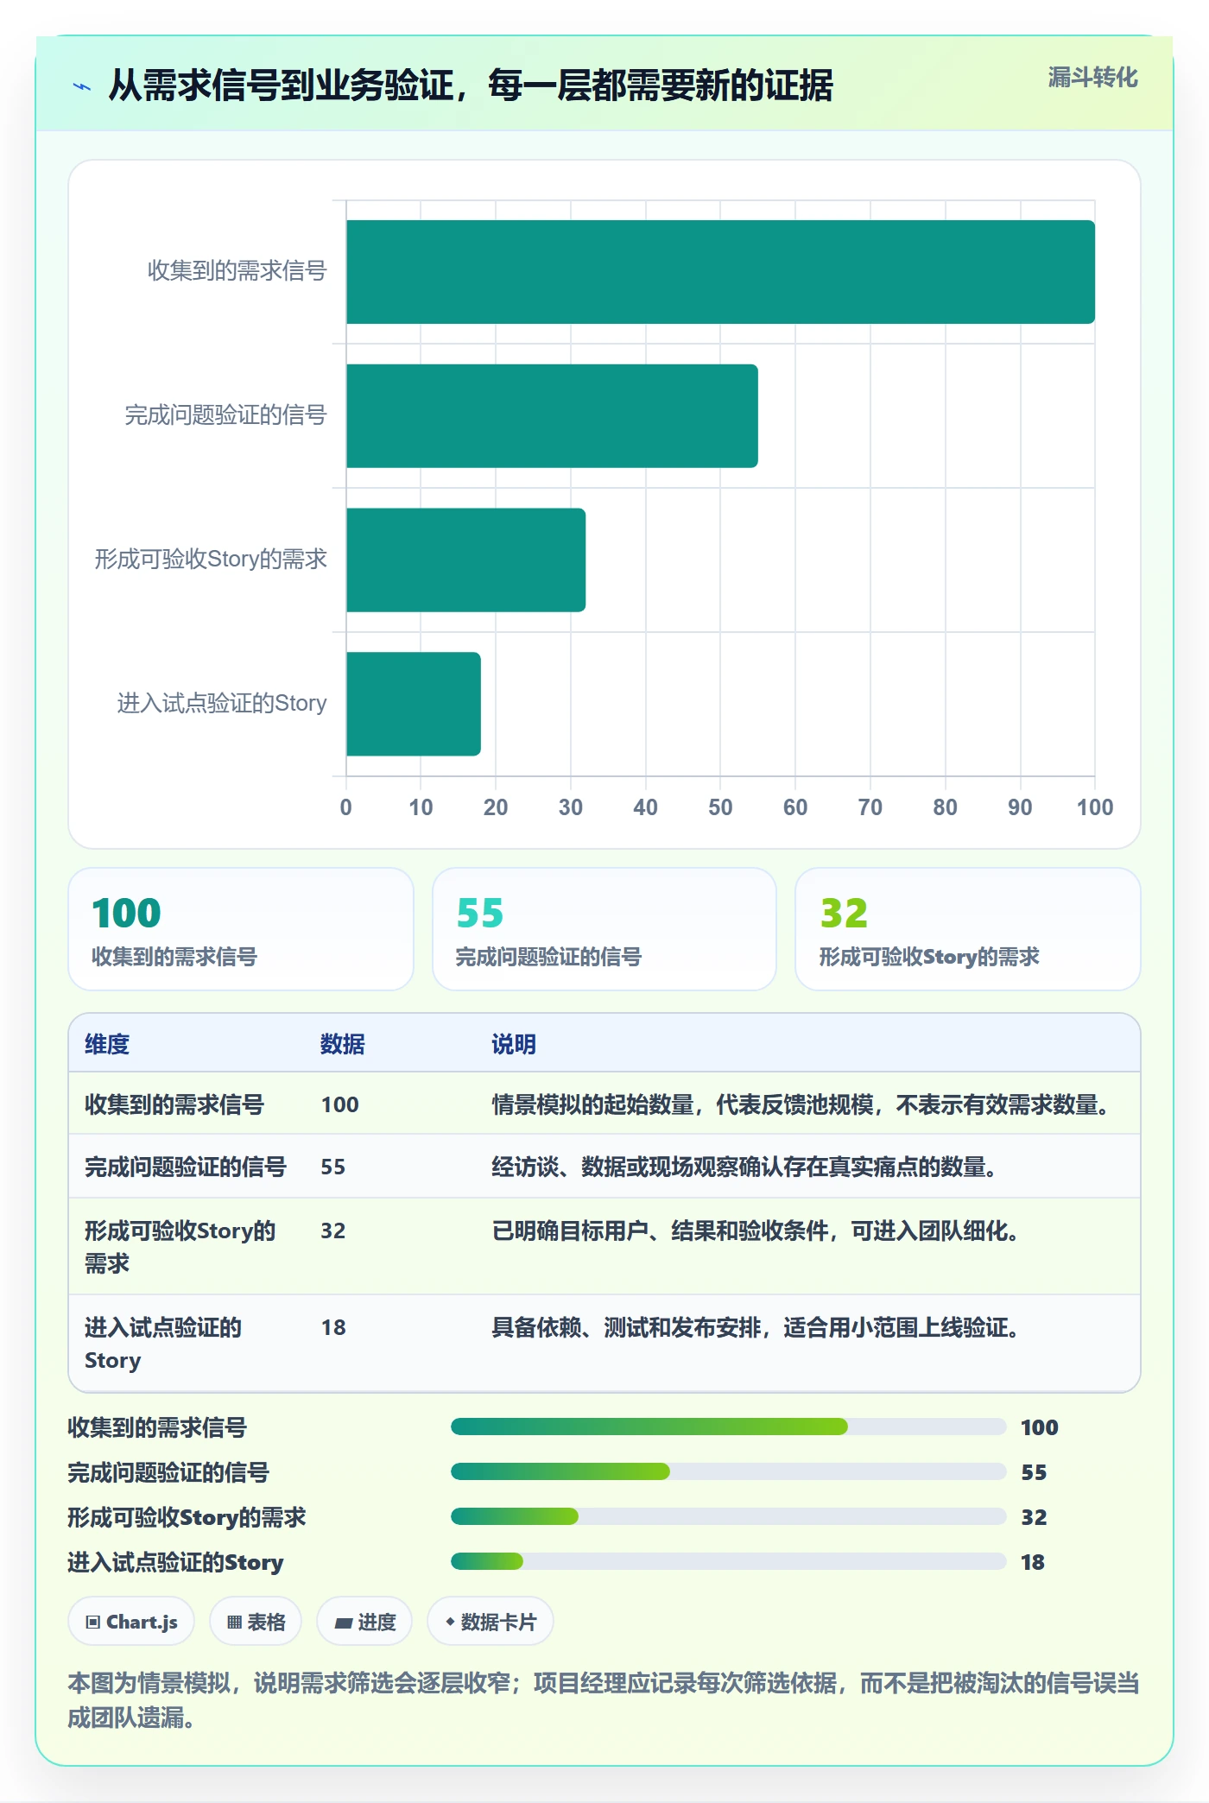Click the 漏斗转化 tag in header
Viewport: 1209px width, 1803px height.
point(1092,78)
